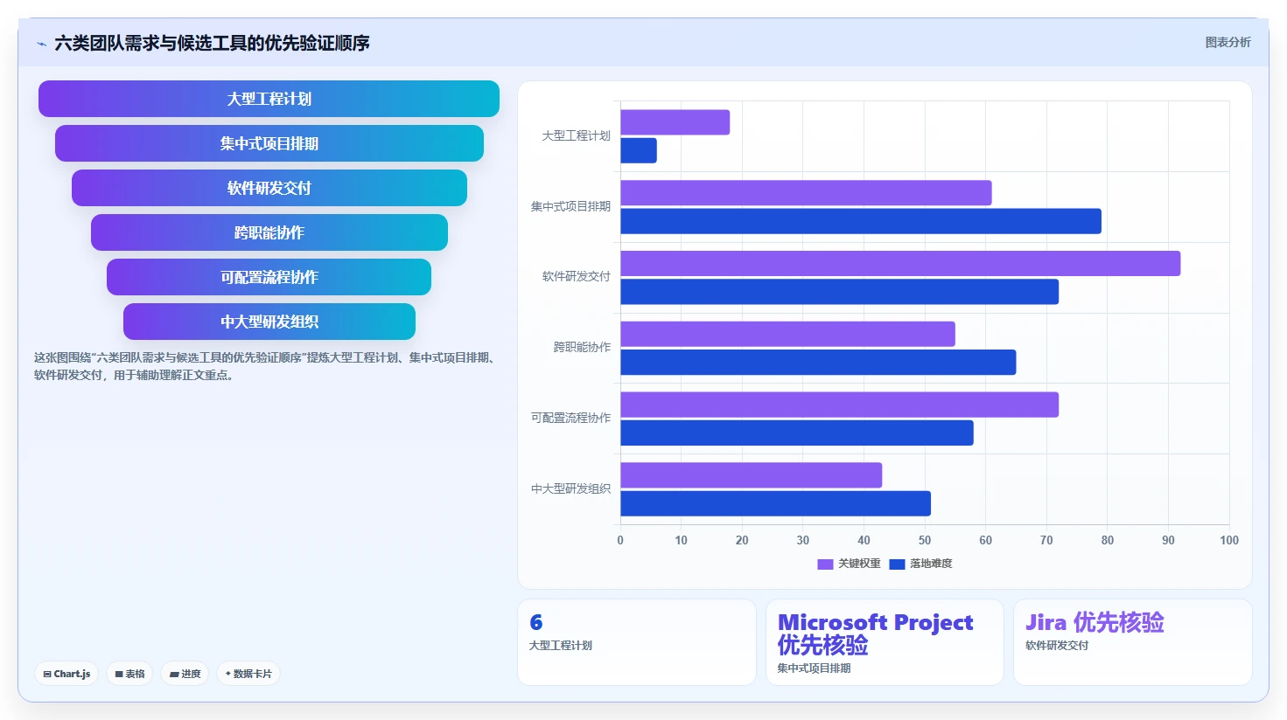This screenshot has width=1287, height=720.
Task: Click the purple 关键权重 bar for 大型工程计划
Action: coord(675,122)
